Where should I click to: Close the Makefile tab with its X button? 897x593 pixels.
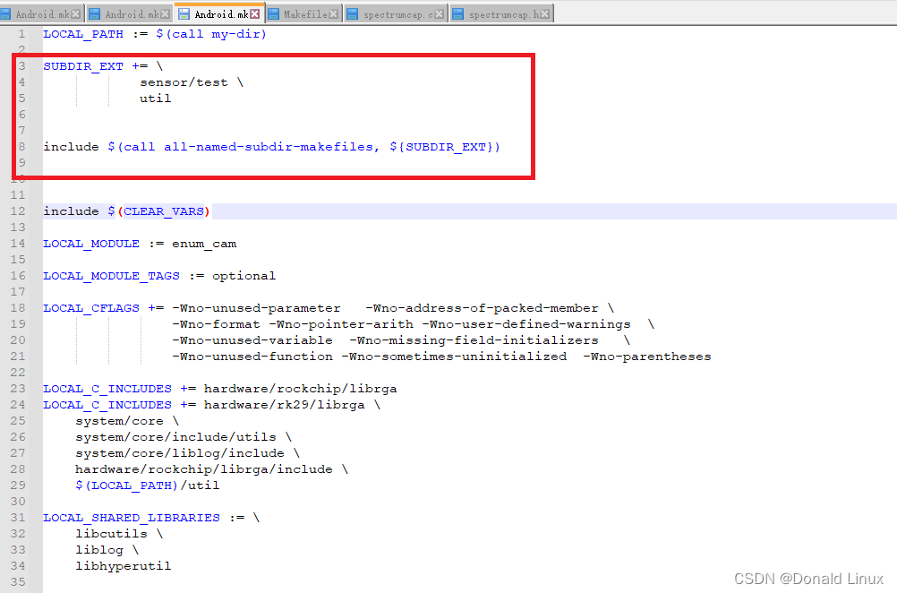coord(334,13)
